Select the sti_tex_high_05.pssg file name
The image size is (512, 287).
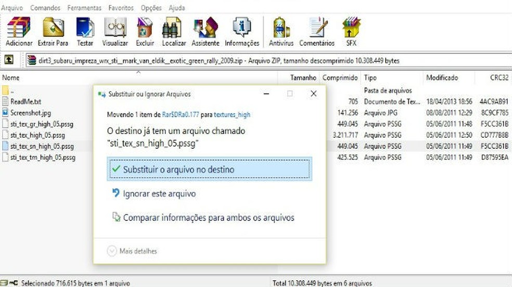click(x=37, y=135)
